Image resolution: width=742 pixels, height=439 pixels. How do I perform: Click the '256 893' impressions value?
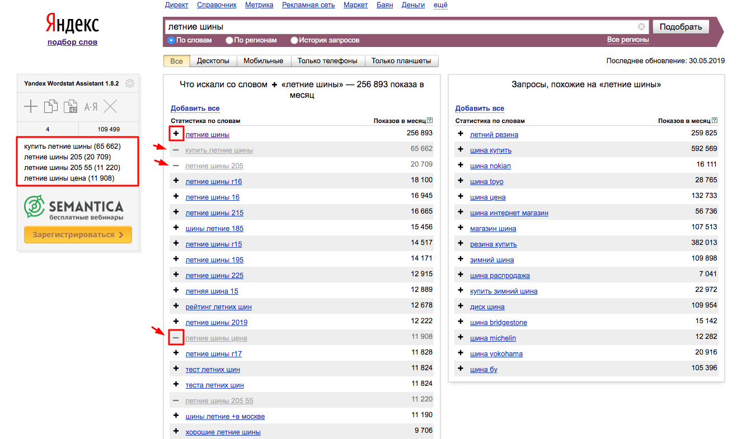coord(420,133)
